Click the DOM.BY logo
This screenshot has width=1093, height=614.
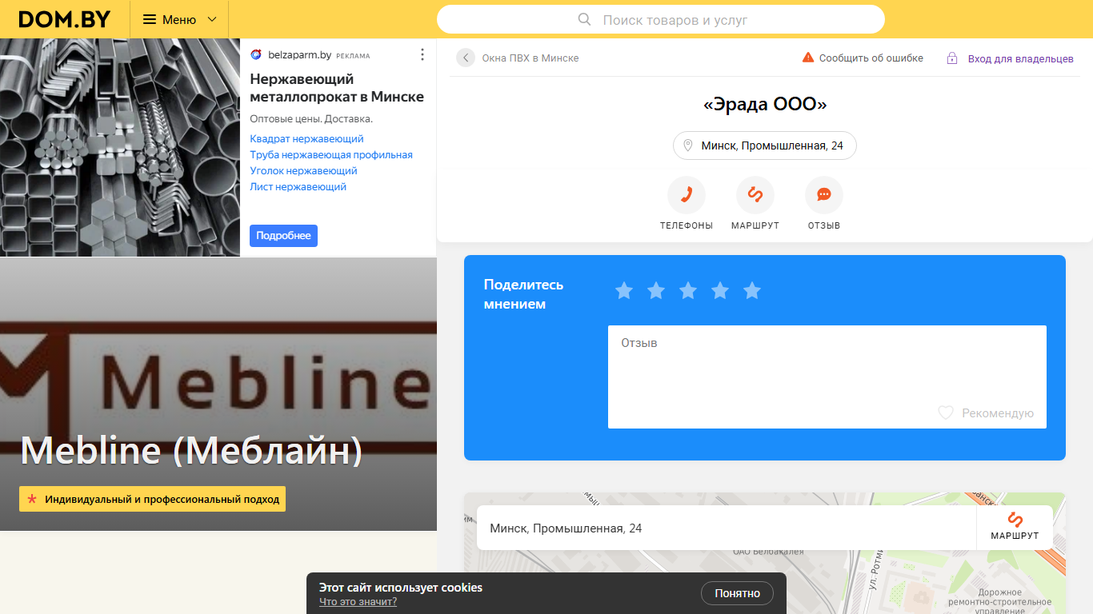pyautogui.click(x=65, y=19)
